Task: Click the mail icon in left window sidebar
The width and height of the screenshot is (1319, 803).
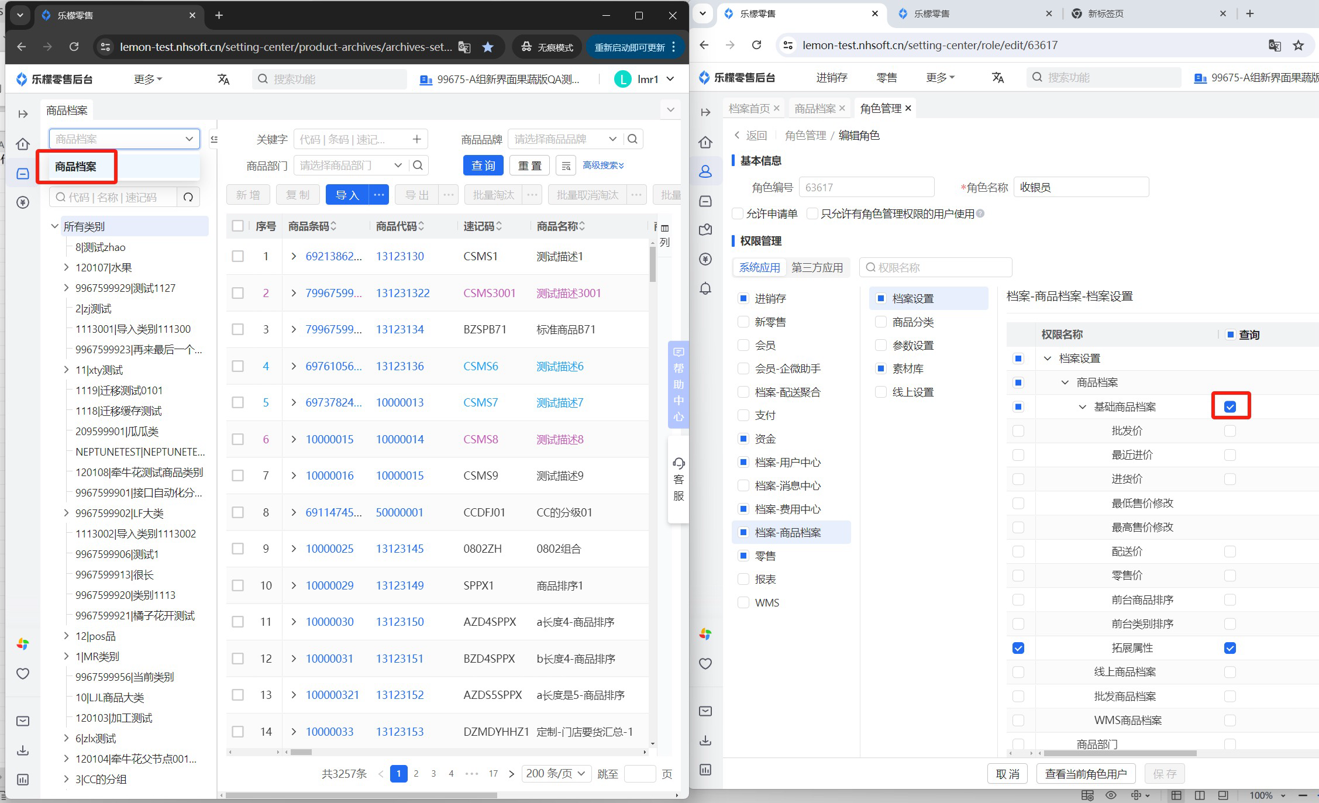Action: click(x=23, y=721)
